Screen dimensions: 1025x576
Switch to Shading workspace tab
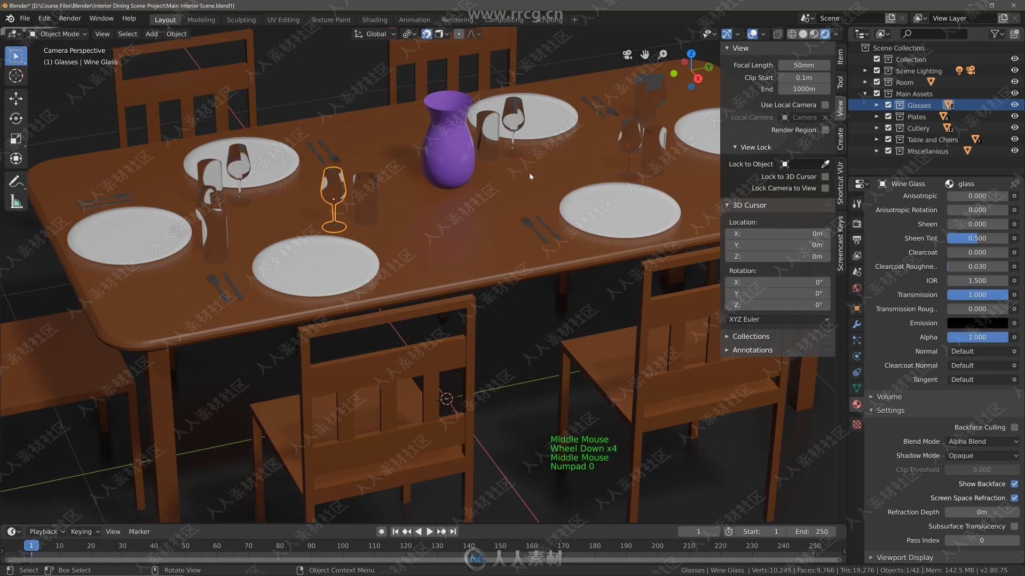coord(373,19)
